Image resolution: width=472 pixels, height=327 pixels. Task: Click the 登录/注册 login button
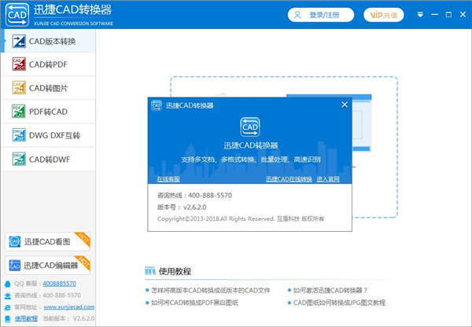tap(320, 14)
